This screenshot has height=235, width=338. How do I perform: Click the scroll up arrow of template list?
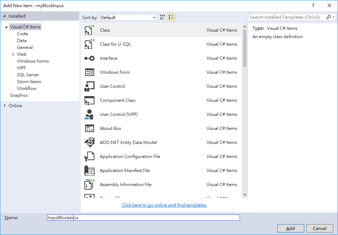point(245,27)
